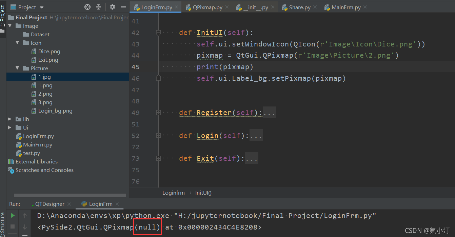Click the InitUI() breadcrumb

pyautogui.click(x=203, y=193)
